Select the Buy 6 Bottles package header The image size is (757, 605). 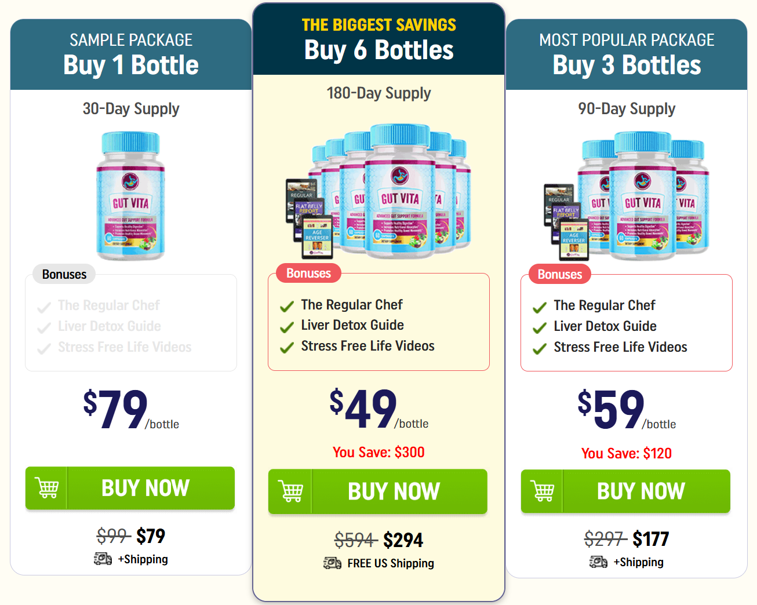[378, 50]
